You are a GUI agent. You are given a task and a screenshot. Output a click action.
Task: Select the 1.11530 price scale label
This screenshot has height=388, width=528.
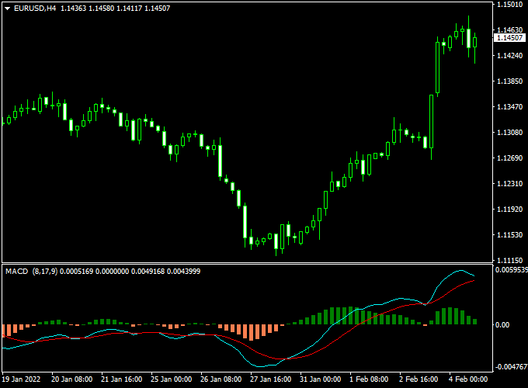pyautogui.click(x=510, y=234)
